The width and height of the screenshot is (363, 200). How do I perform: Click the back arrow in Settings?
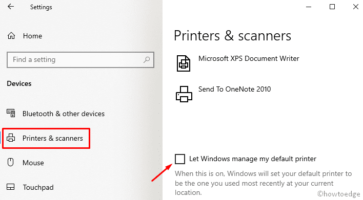click(11, 7)
